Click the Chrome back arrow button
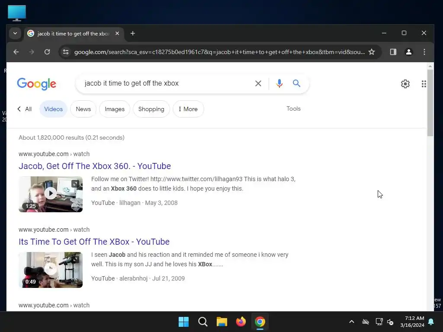Image resolution: width=443 pixels, height=332 pixels. (x=16, y=52)
